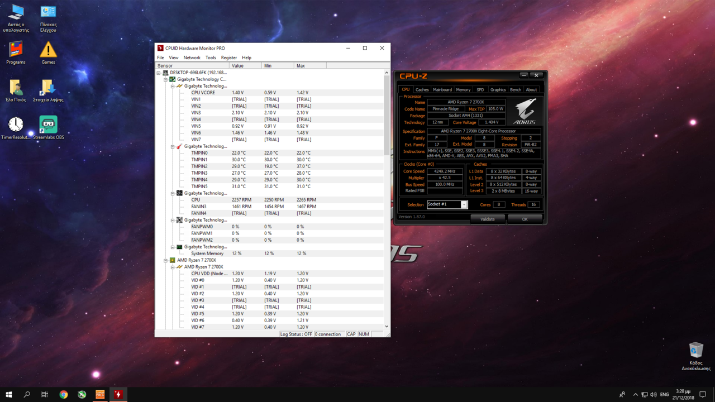Click the HWMonitor vertical scrollbar thumb
This screenshot has height=402, width=715.
click(387, 115)
